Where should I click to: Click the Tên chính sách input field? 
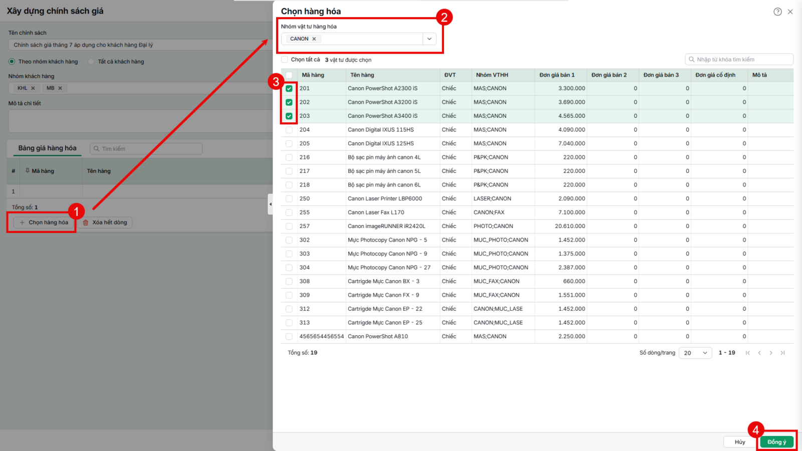140,45
